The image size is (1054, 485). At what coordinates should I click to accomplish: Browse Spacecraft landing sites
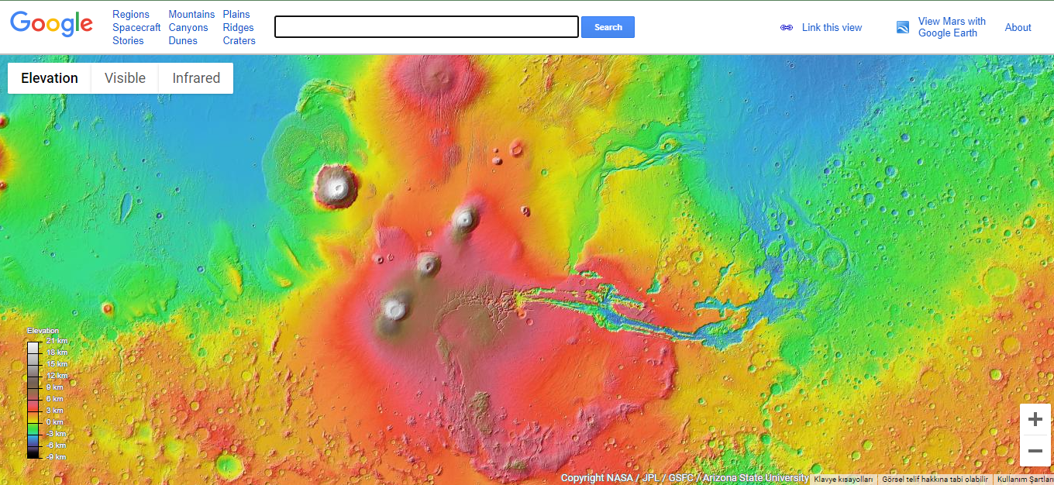tap(136, 27)
